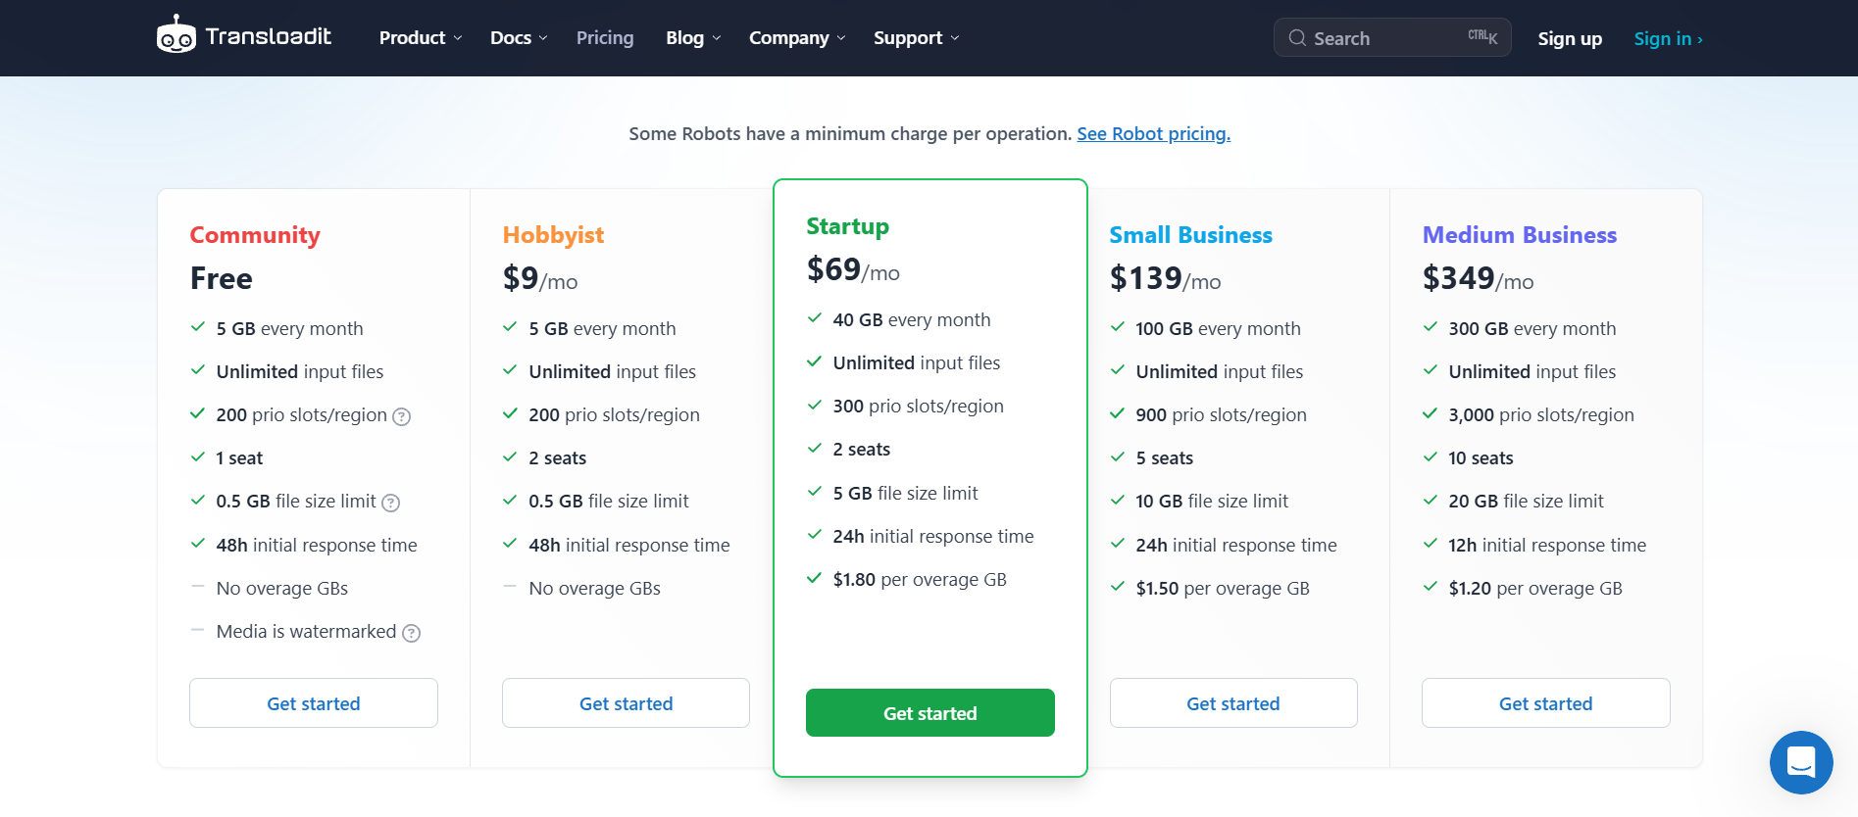The height and width of the screenshot is (817, 1858).
Task: Click the search magnifier icon
Action: pyautogui.click(x=1297, y=38)
